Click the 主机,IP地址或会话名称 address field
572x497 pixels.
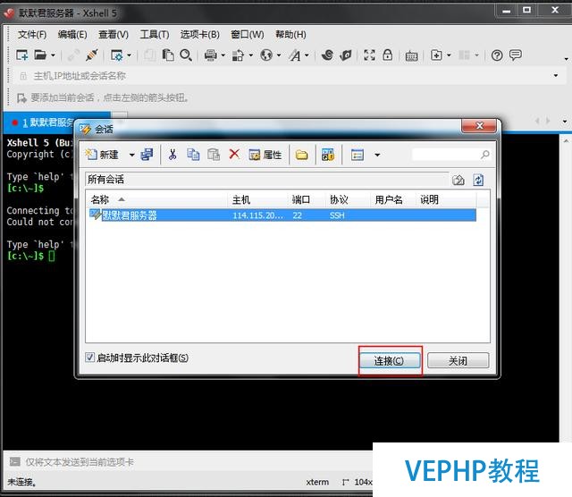pyautogui.click(x=284, y=76)
